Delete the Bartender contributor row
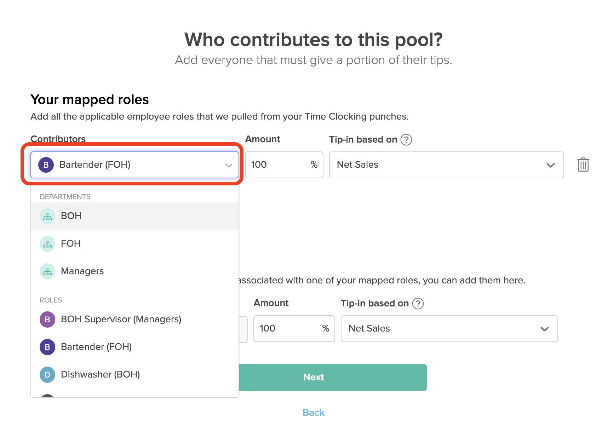The image size is (608, 426). point(583,165)
